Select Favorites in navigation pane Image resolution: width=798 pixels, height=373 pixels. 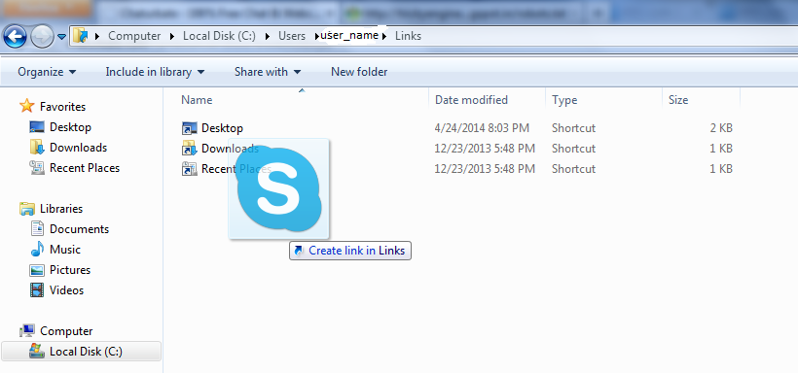[62, 107]
